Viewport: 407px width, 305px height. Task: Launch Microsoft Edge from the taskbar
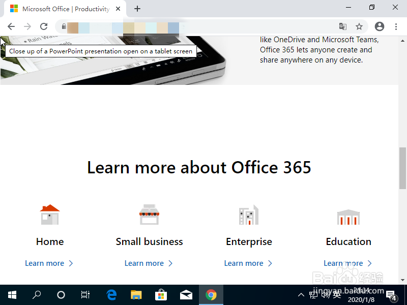[x=111, y=295]
